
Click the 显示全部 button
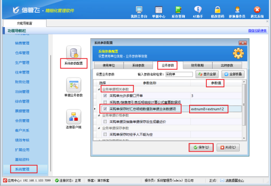click(207, 74)
